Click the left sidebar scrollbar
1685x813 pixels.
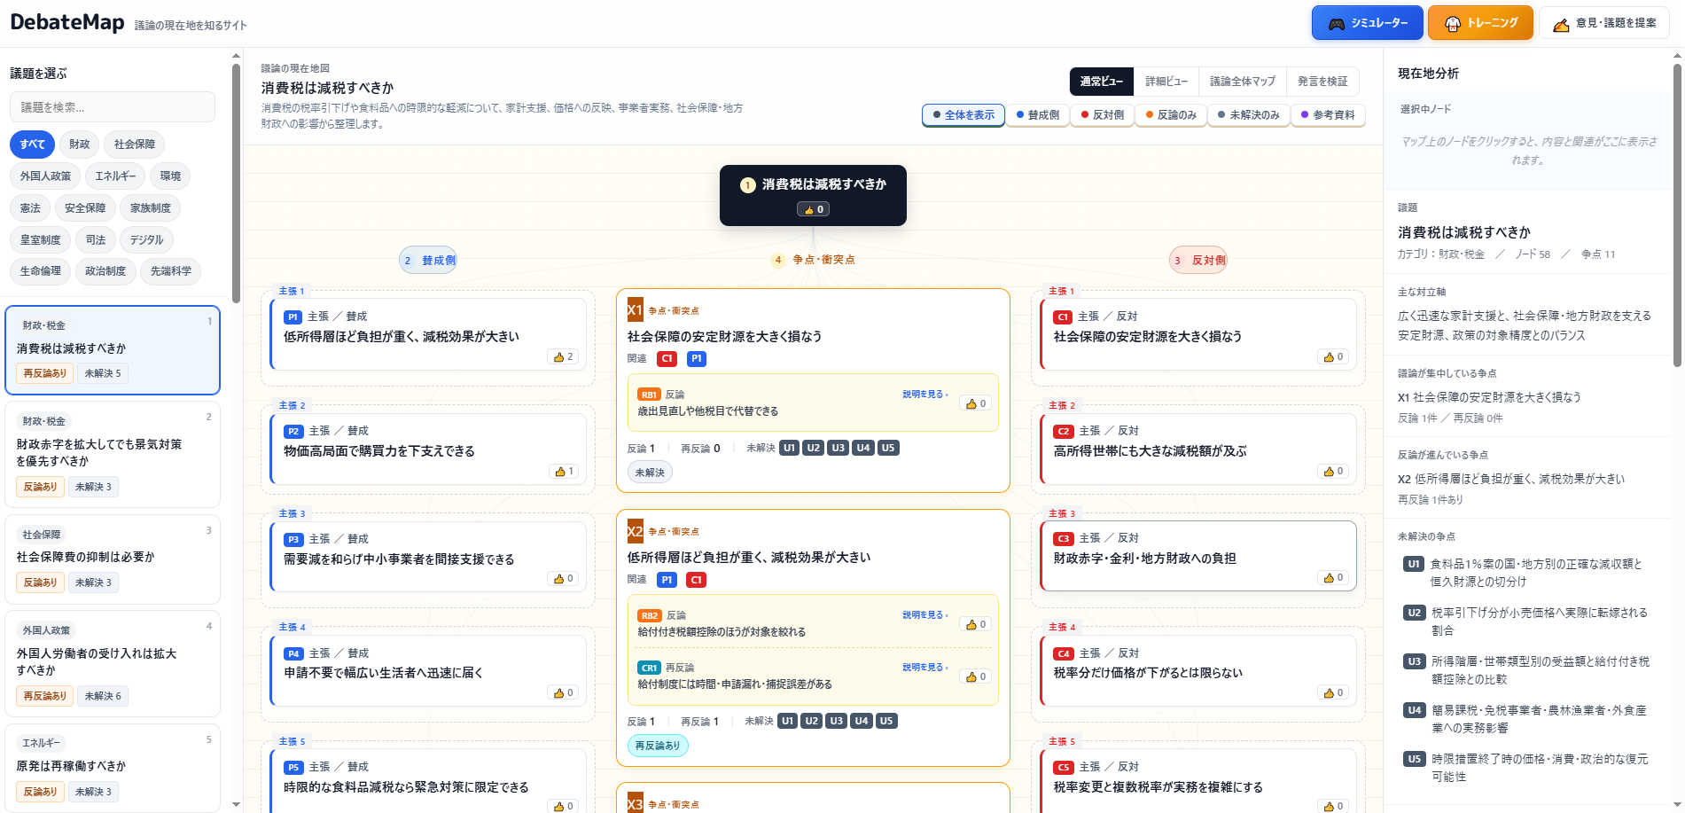pyautogui.click(x=236, y=182)
